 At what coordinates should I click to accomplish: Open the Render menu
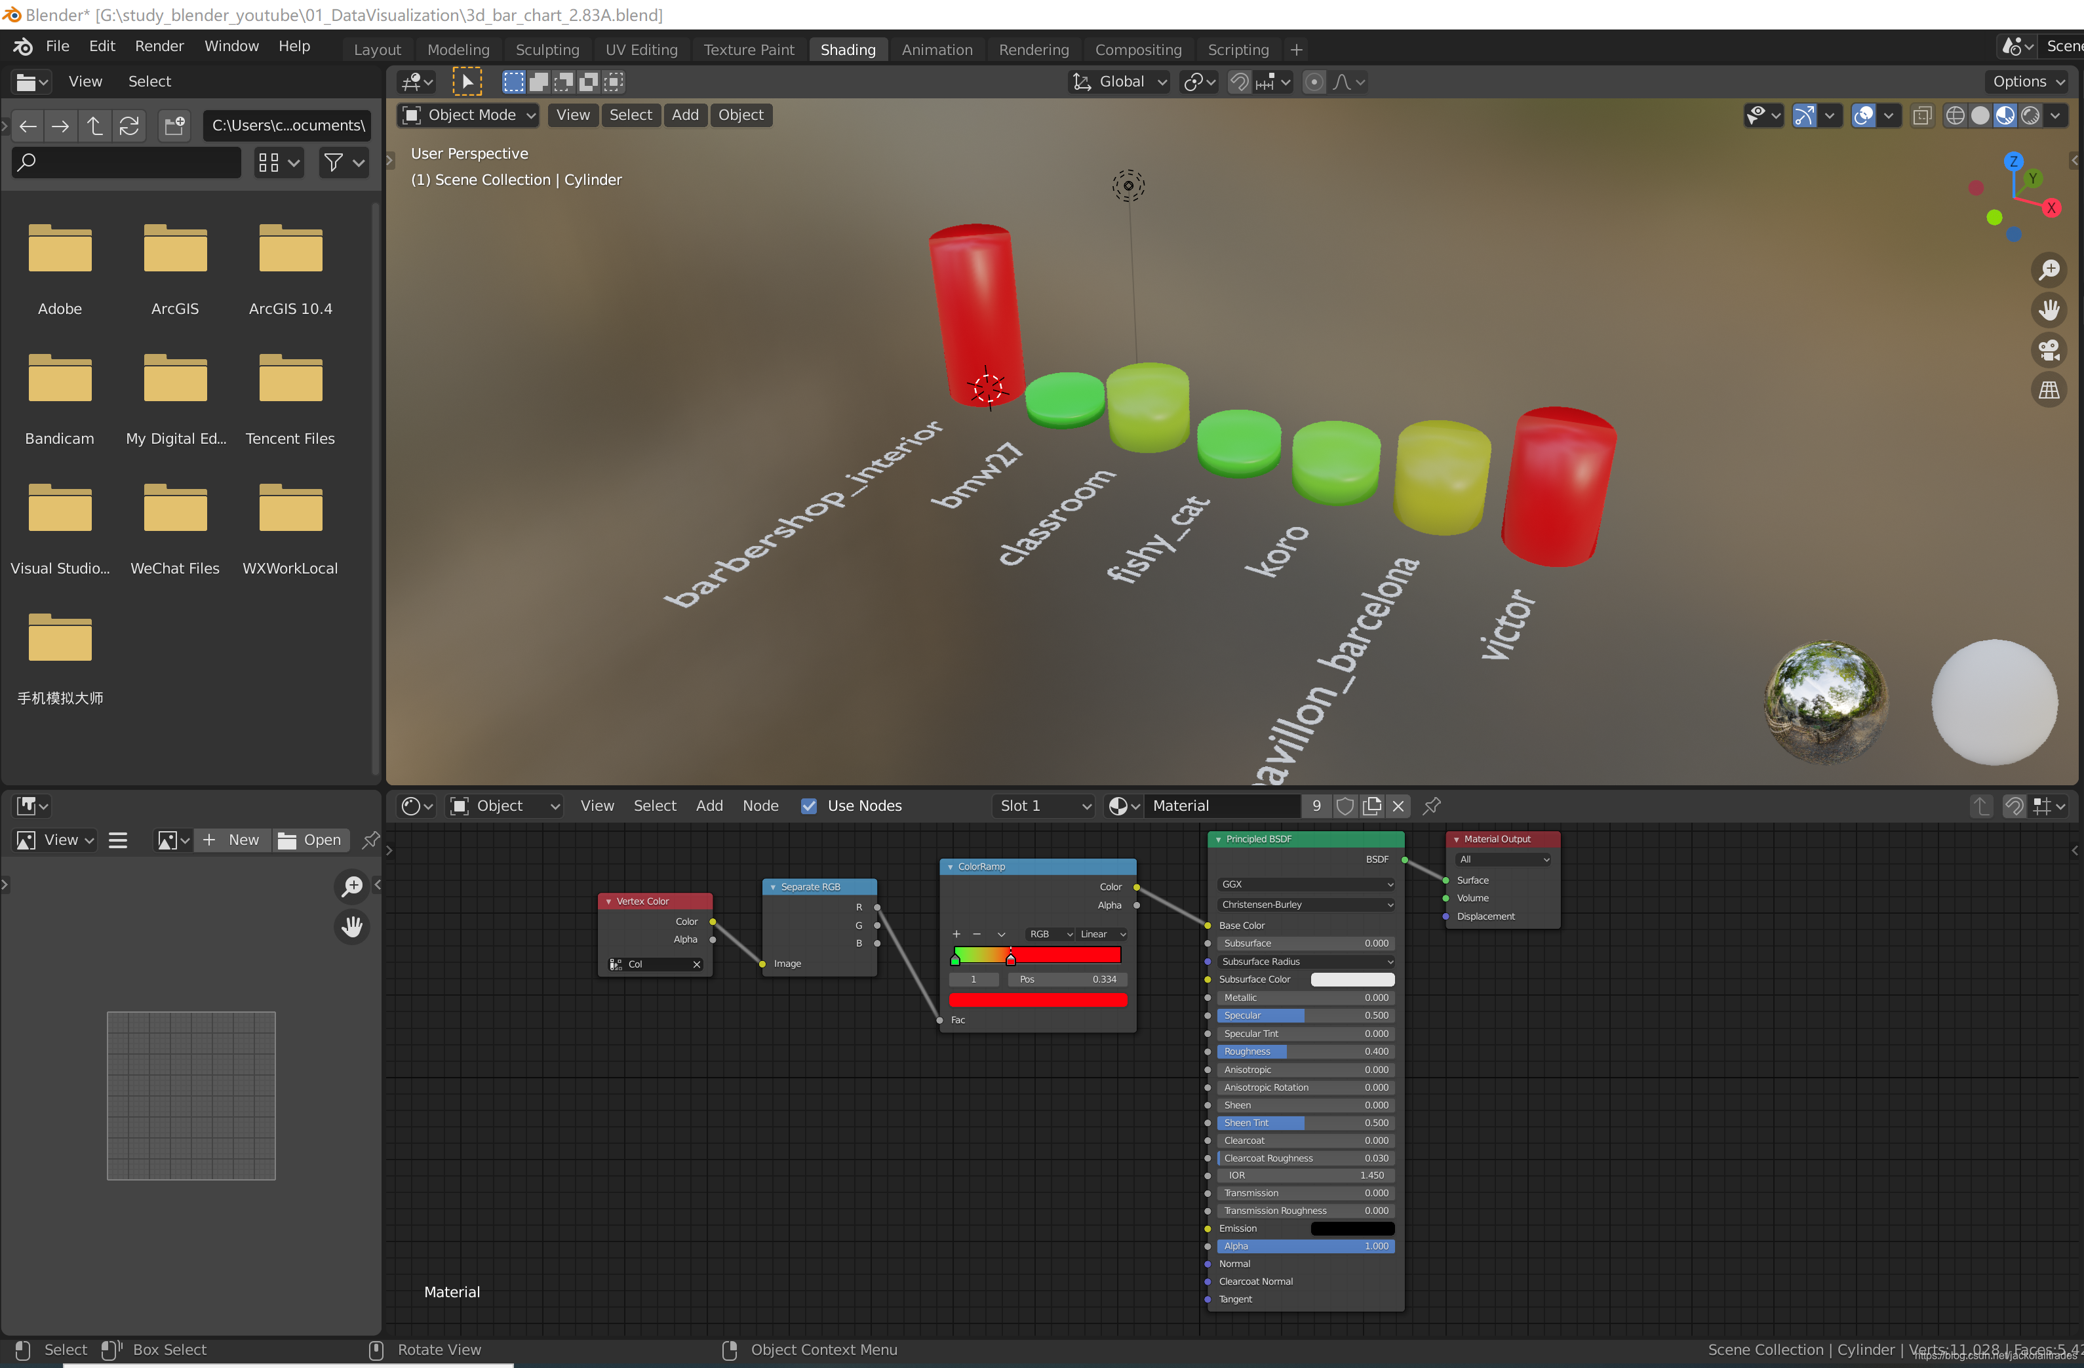[159, 47]
